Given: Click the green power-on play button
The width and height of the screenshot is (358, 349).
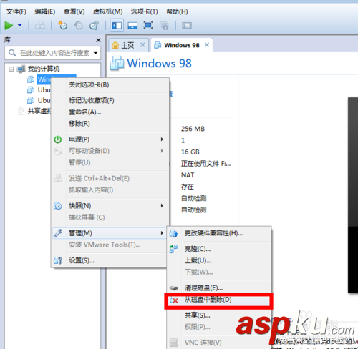Looking at the screenshot, I should [9, 25].
